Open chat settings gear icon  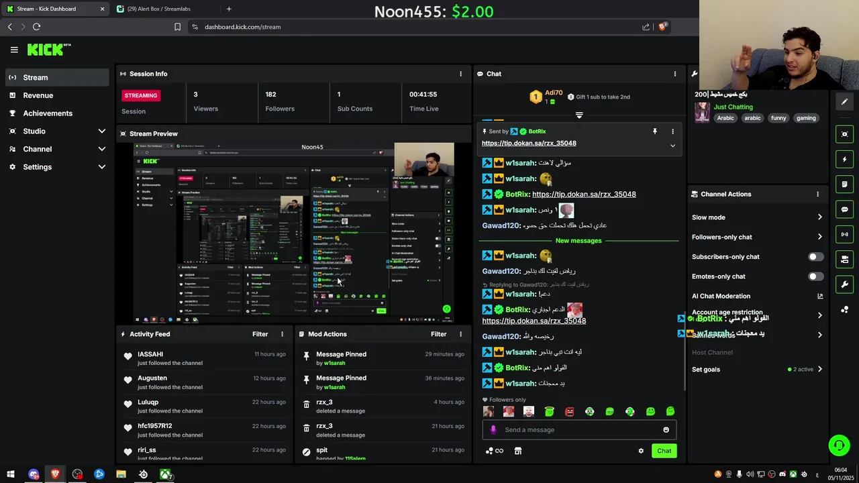click(641, 451)
